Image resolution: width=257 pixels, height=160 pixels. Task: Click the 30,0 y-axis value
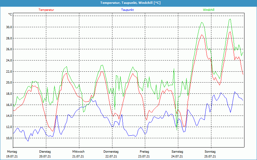[9, 27]
